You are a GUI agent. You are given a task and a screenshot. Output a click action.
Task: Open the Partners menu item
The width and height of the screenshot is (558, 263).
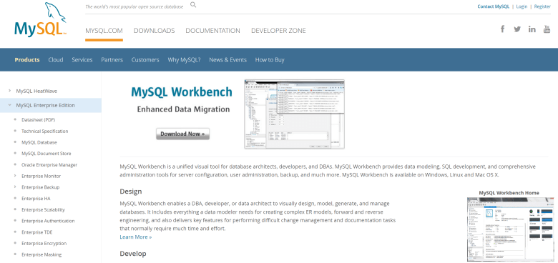point(112,60)
